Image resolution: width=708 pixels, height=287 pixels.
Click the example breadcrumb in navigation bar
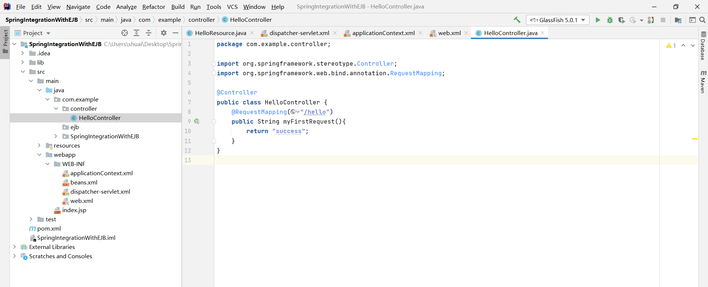(x=169, y=20)
